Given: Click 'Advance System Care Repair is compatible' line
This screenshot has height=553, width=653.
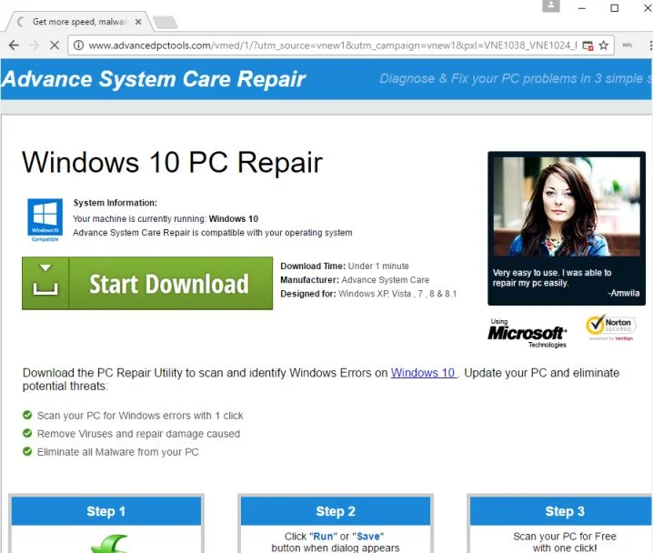Looking at the screenshot, I should (213, 232).
